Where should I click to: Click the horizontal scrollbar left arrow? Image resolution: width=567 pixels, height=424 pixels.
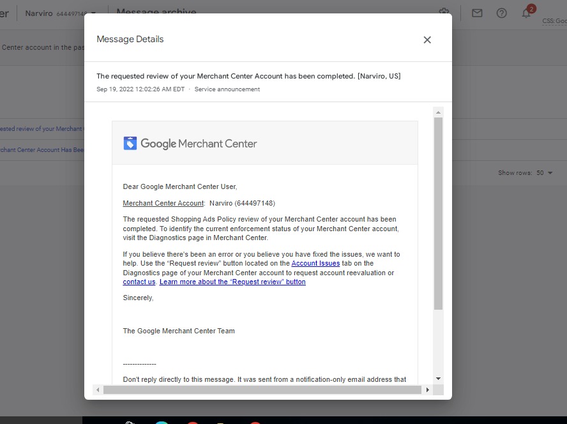pos(98,390)
